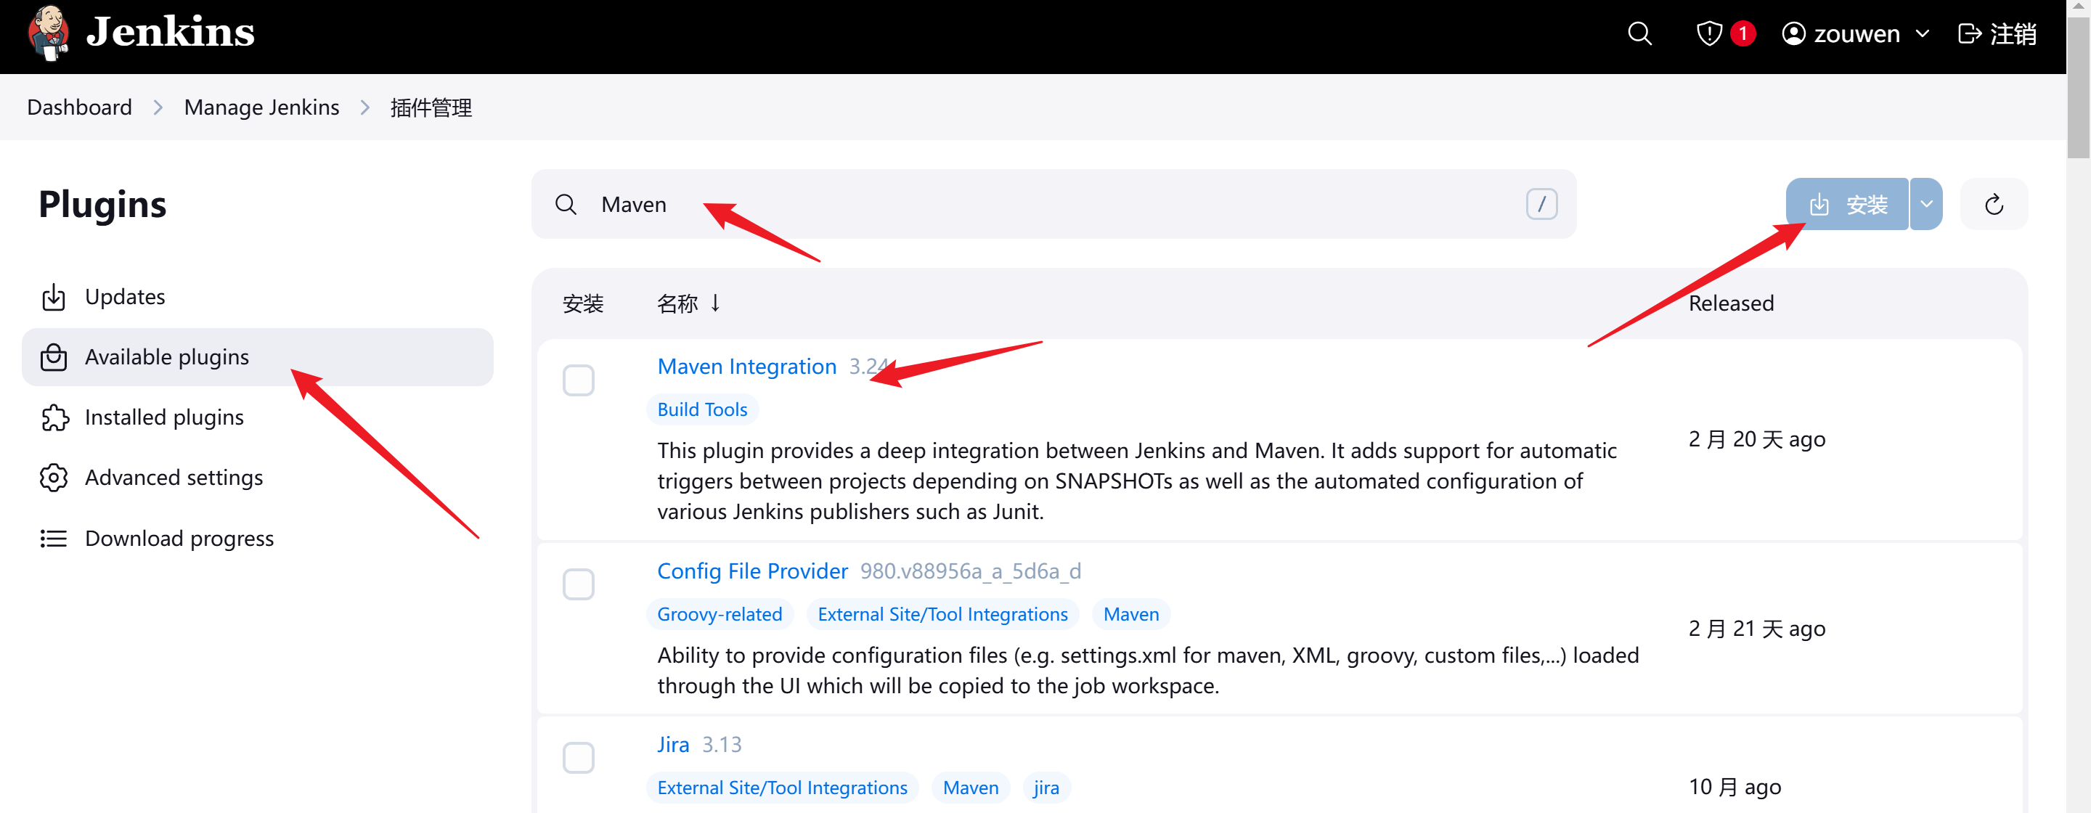Image resolution: width=2091 pixels, height=813 pixels.
Task: Click the Jira version 3.13 text
Action: tap(722, 745)
